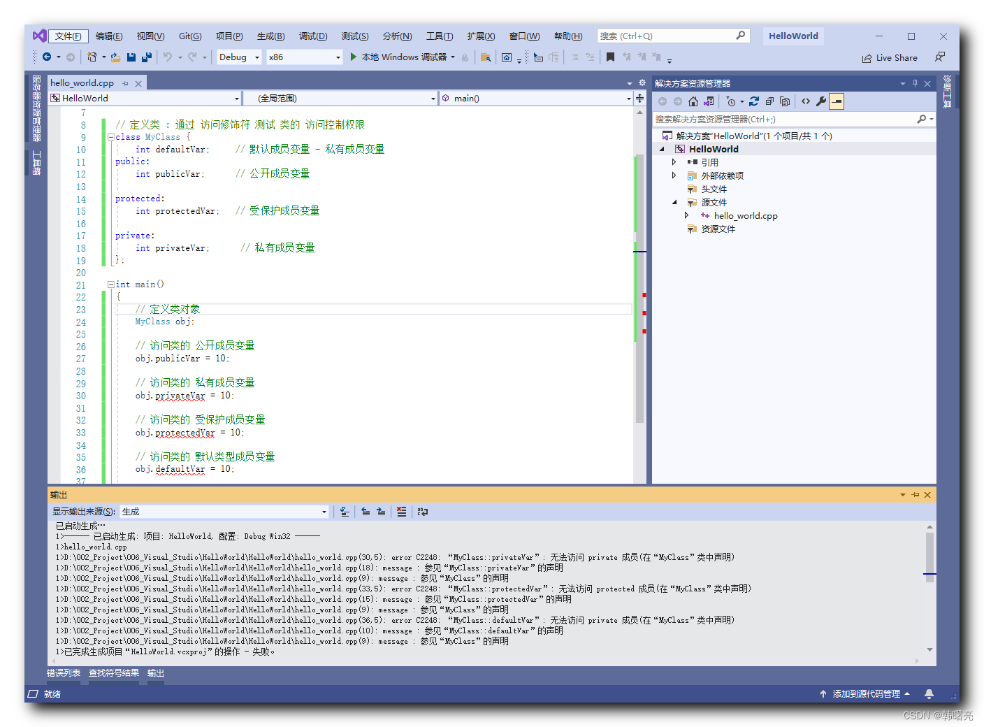Go to previous message in Output panel
984x727 pixels.
[366, 512]
